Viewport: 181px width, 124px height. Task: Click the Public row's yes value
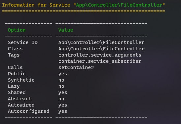tap(63, 74)
